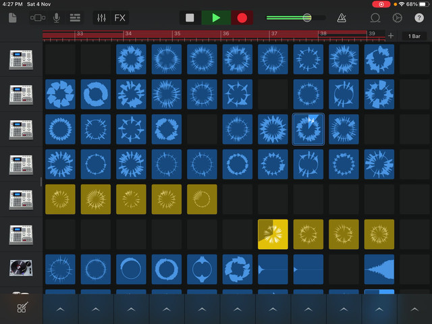Trigger the eighth column chevron
Image resolution: width=432 pixels, height=324 pixels.
click(308, 309)
